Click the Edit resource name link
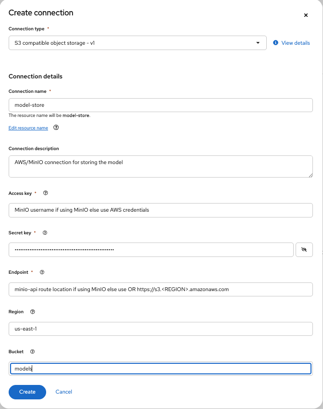Viewport: 323px width, 409px height. [x=28, y=128]
